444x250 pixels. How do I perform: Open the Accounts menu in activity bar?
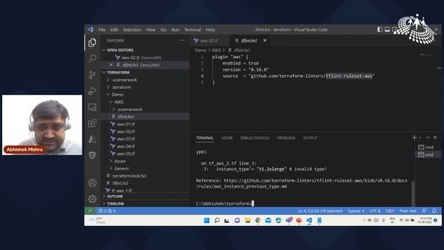92,183
